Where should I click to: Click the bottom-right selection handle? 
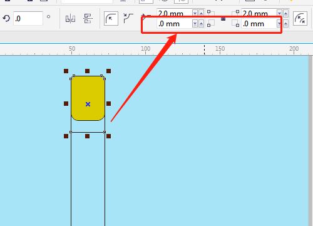[x=108, y=136]
